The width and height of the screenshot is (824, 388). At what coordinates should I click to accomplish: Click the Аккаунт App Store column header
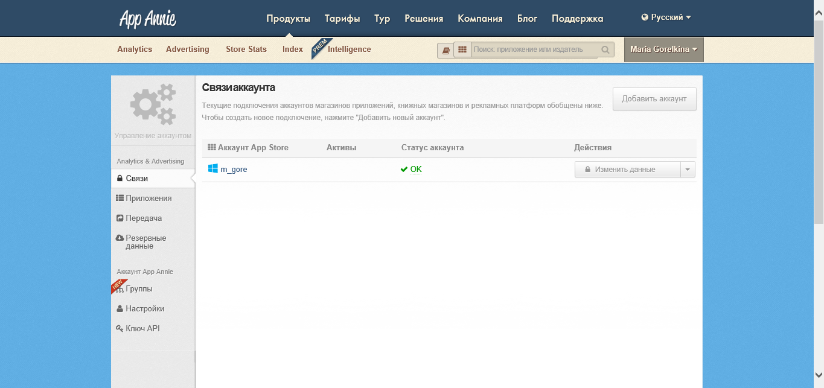(253, 148)
